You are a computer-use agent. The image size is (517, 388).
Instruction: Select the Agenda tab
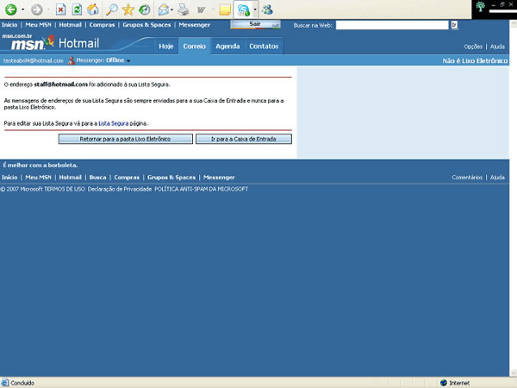point(227,46)
